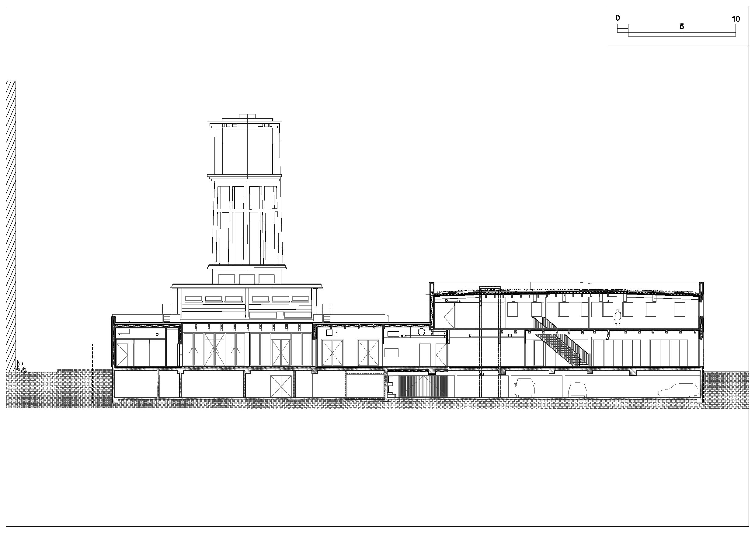Click the tall hatched wall at left edge
755x534 pixels.
11,226
